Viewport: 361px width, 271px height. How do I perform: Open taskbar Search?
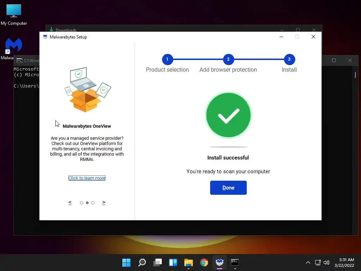point(142,263)
